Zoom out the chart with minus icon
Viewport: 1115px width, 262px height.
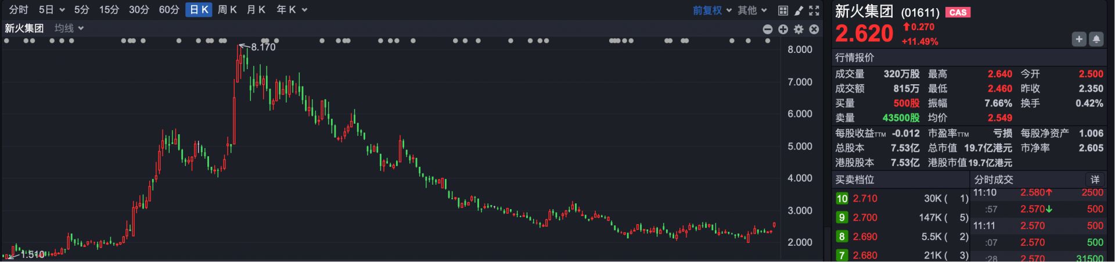768,29
